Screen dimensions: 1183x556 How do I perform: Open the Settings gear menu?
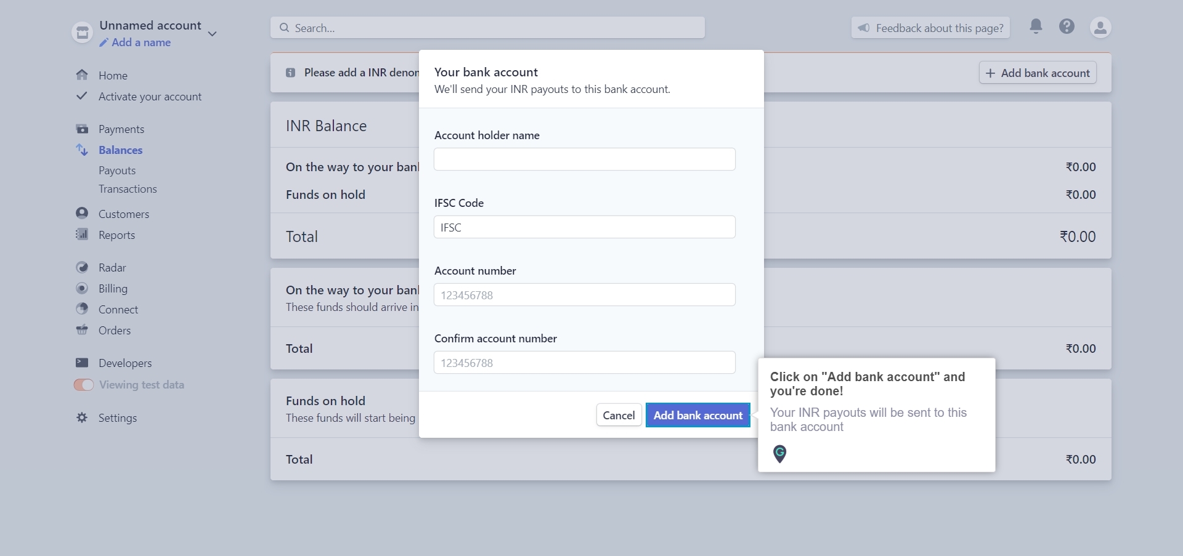click(82, 418)
